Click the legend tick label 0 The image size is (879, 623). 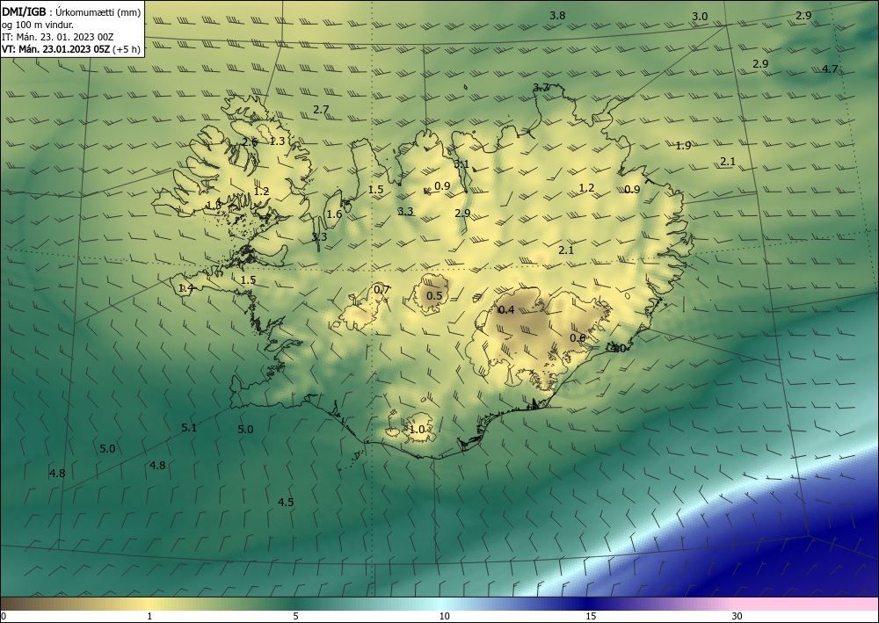pos(4,617)
